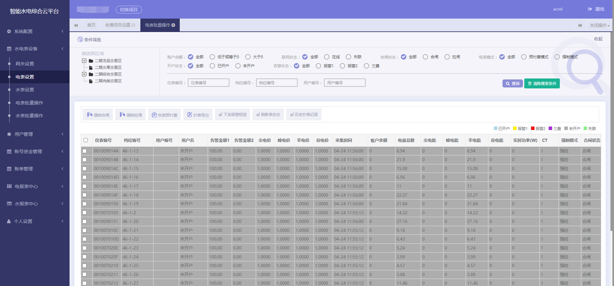Click the 刷新表状态 icon button
This screenshot has width=614, height=286.
pos(258,115)
